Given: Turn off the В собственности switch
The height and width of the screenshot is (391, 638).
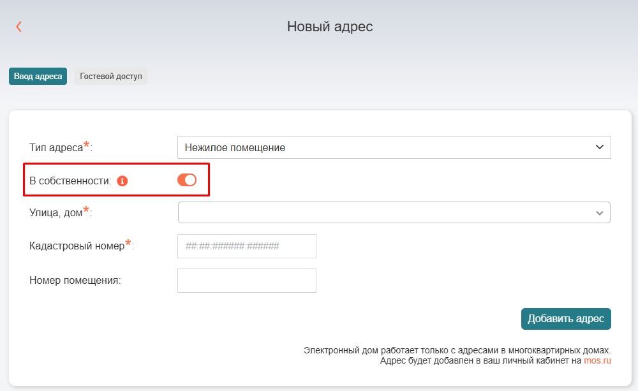Looking at the screenshot, I should (x=187, y=181).
